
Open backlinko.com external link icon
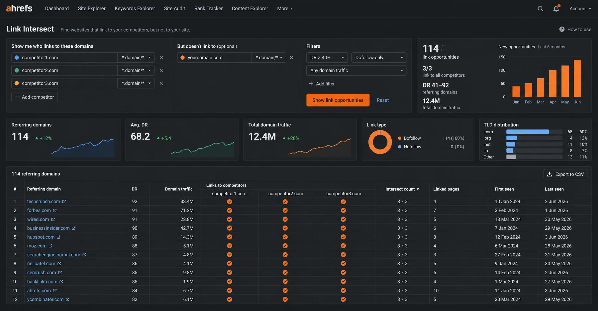coord(61,282)
